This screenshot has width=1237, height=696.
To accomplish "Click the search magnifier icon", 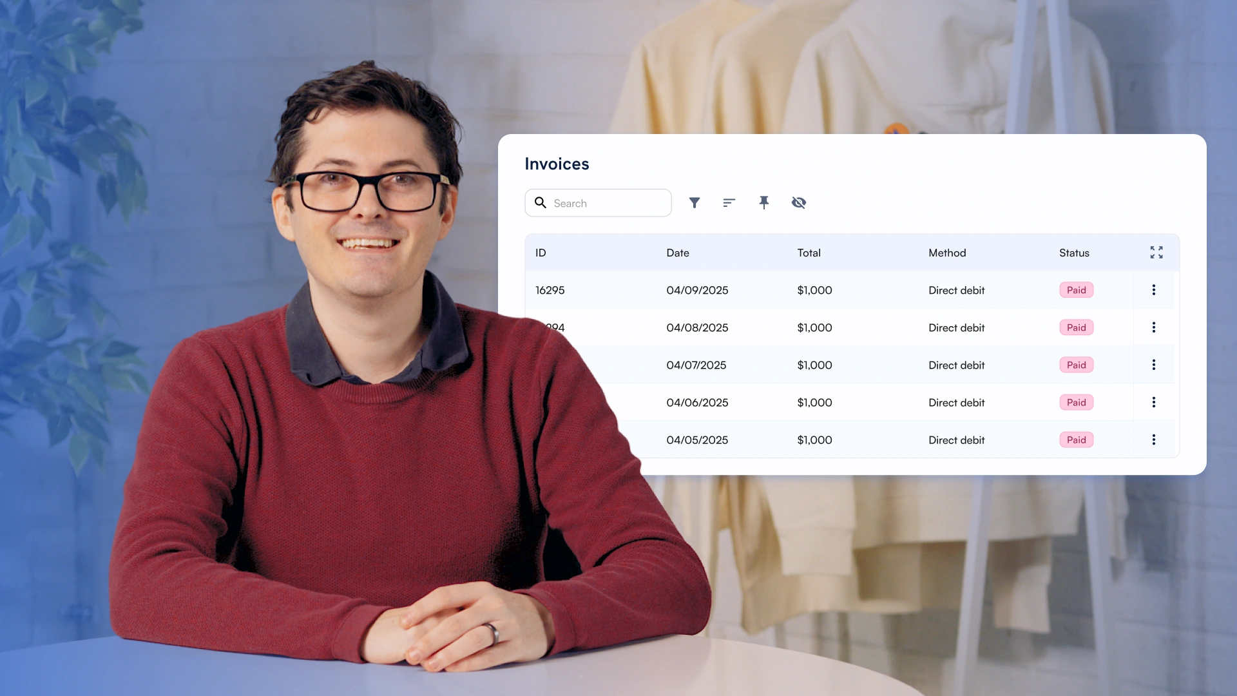I will coord(541,203).
